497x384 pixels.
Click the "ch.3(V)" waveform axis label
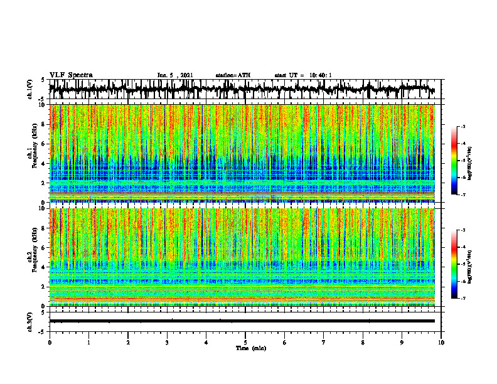point(30,322)
